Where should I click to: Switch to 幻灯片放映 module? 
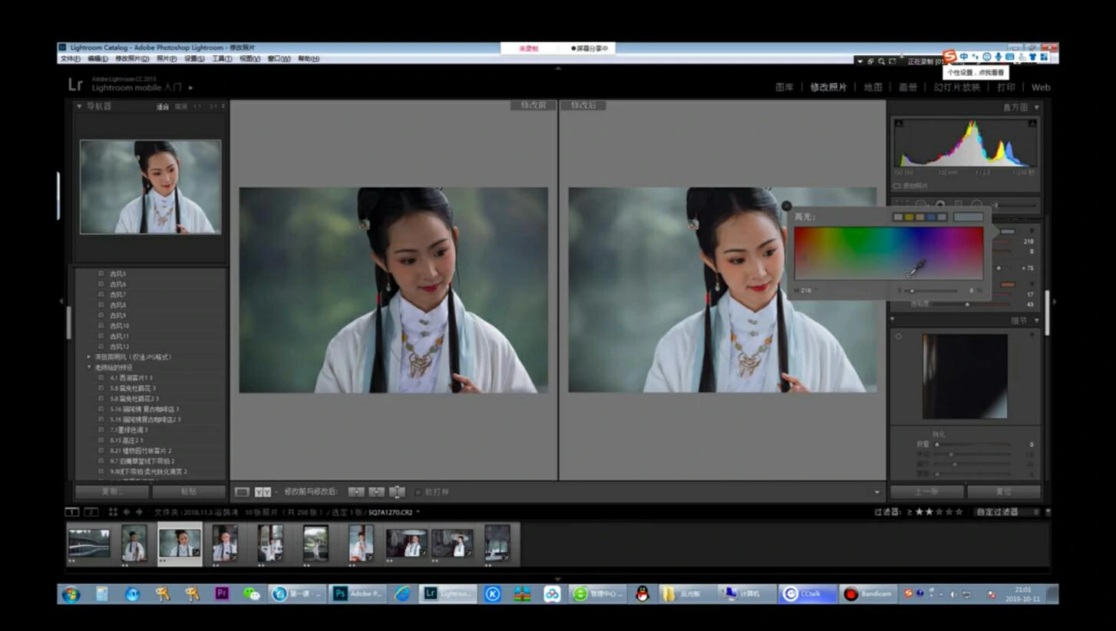tap(957, 87)
